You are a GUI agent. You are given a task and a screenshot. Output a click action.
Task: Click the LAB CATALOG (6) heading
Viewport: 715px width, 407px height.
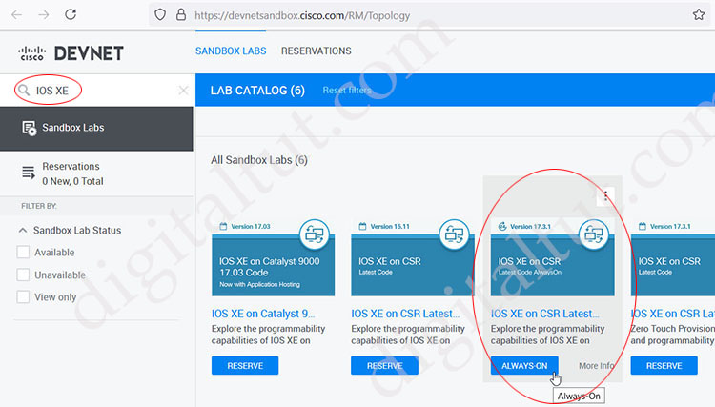coord(257,91)
